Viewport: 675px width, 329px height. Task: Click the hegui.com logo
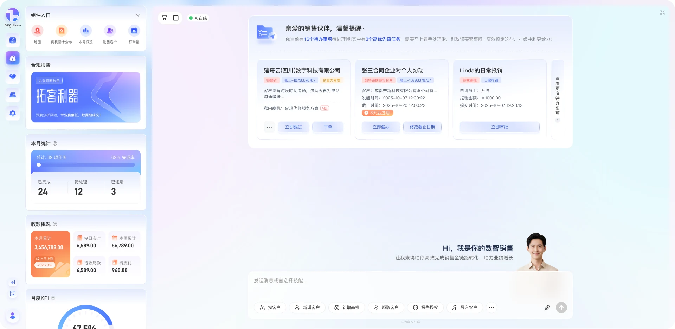(13, 18)
